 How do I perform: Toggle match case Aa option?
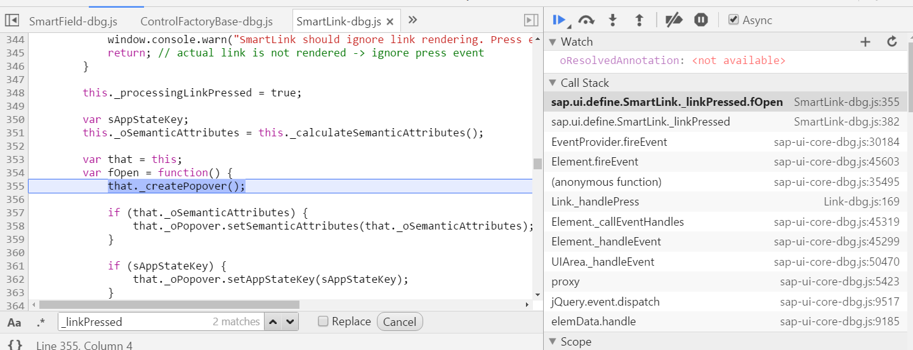click(14, 322)
